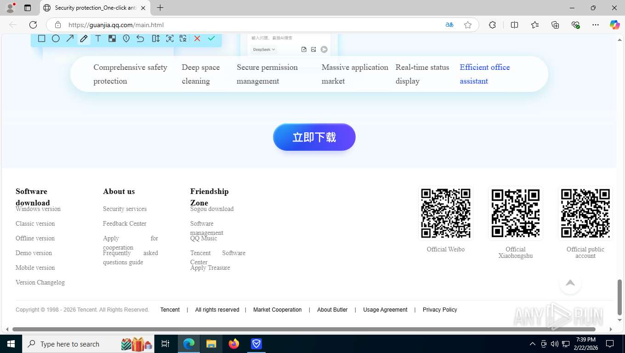
Task: Open Firefox from the taskbar
Action: pyautogui.click(x=234, y=344)
